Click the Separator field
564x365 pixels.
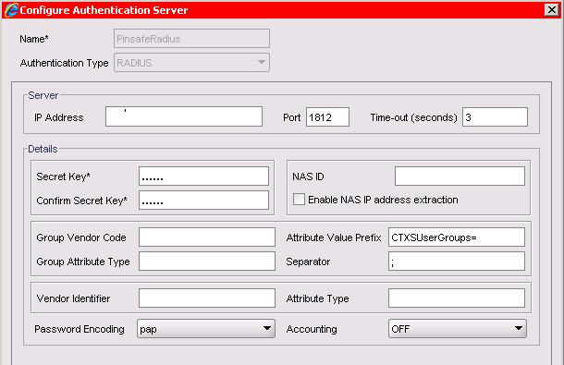pos(457,262)
